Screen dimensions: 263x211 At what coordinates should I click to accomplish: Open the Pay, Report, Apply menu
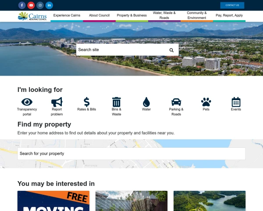tap(229, 15)
